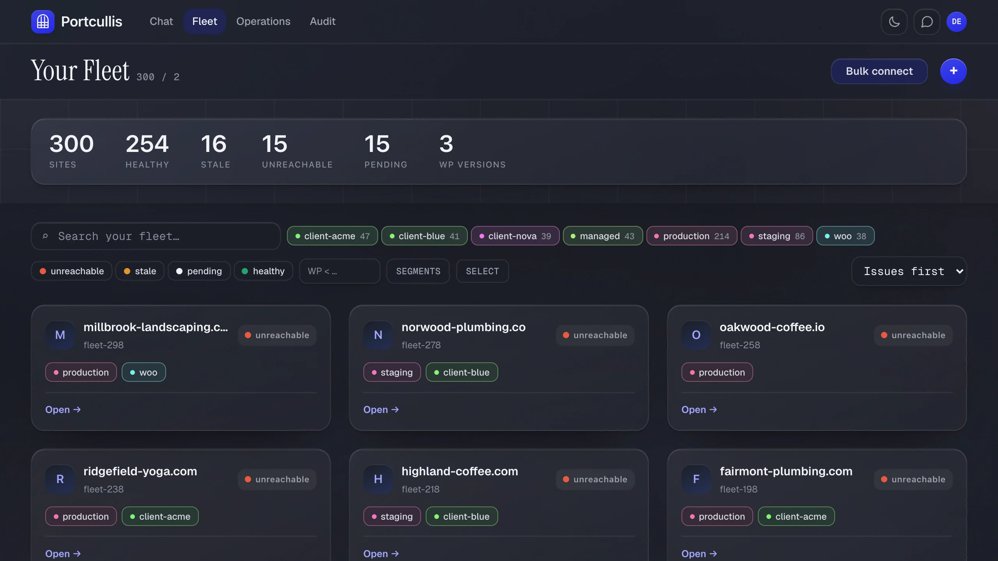Open the ridgefield-yoga.com site link

[x=63, y=554]
